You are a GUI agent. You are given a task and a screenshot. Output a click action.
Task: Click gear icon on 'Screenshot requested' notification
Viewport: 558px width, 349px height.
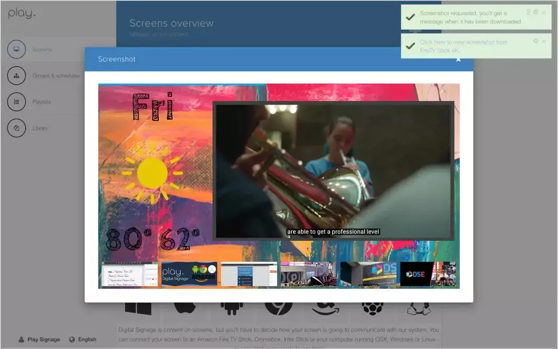coord(535,12)
